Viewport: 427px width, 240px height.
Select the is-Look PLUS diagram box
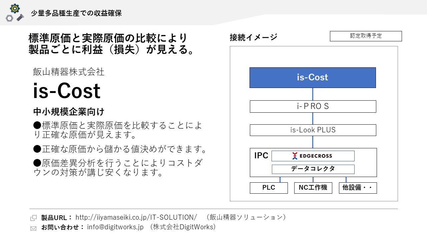click(x=313, y=130)
